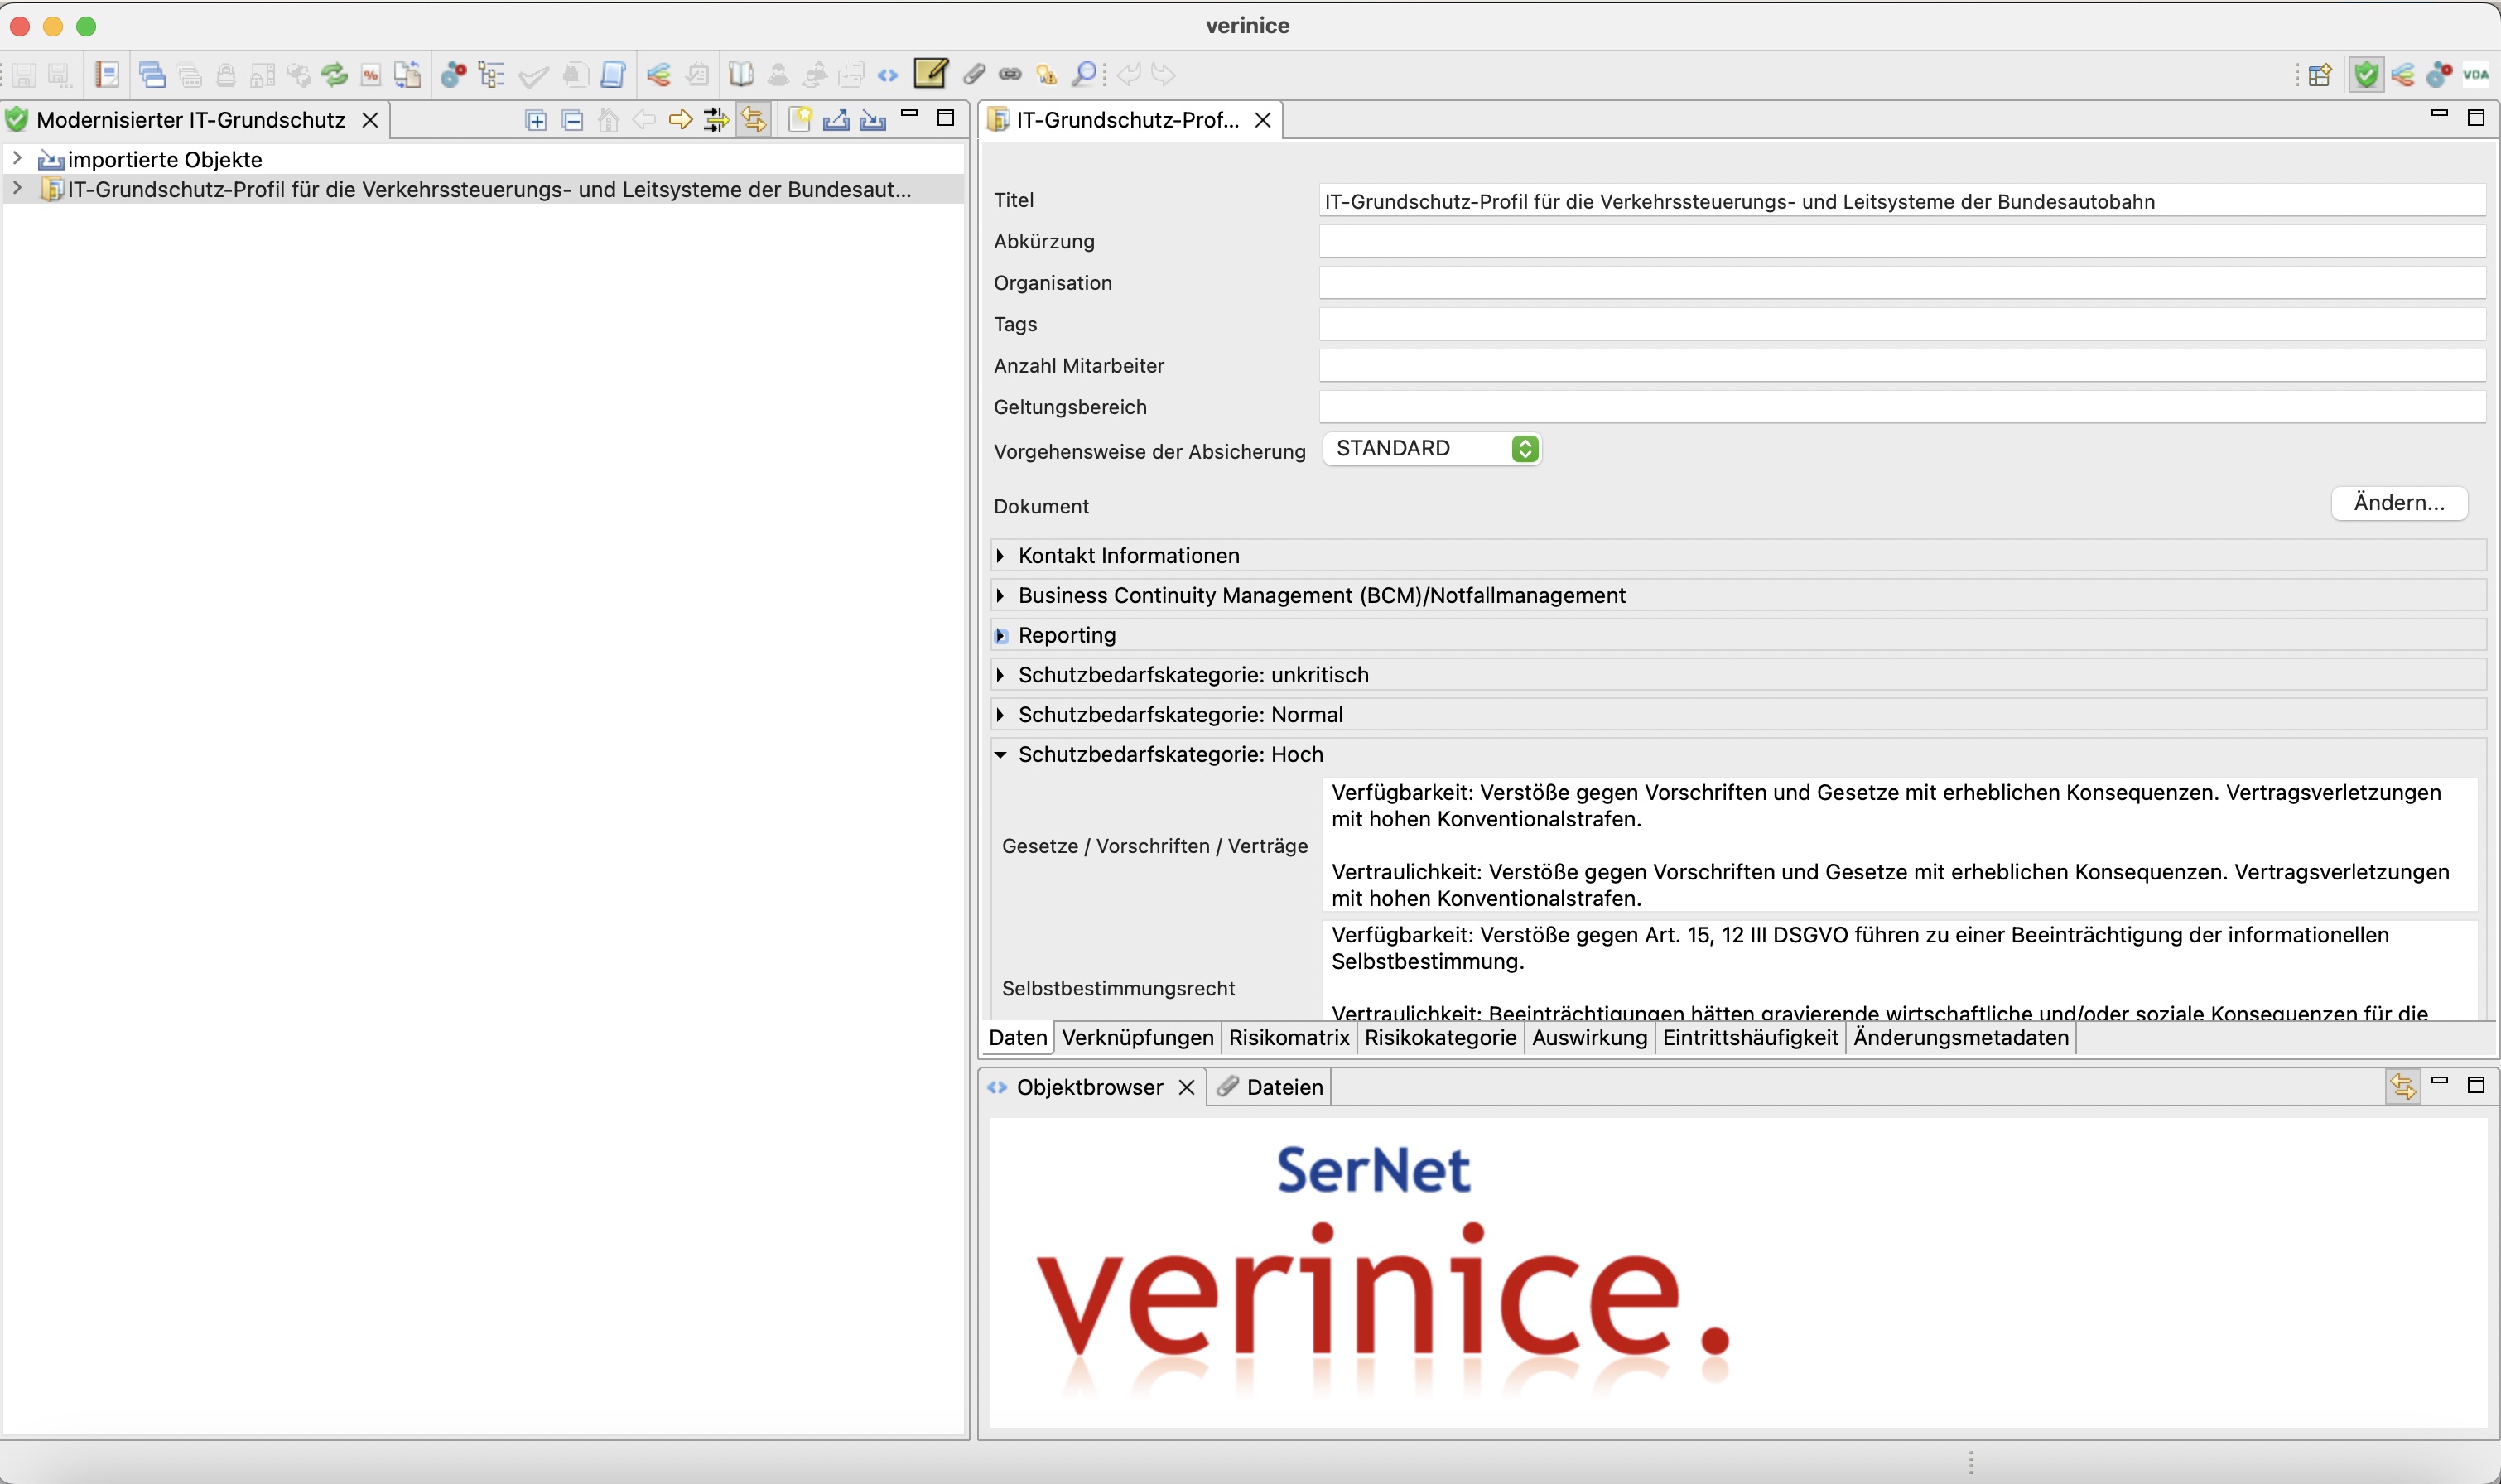2501x1484 pixels.
Task: Click the yellow forward arrow in tree panel
Action: pos(681,121)
